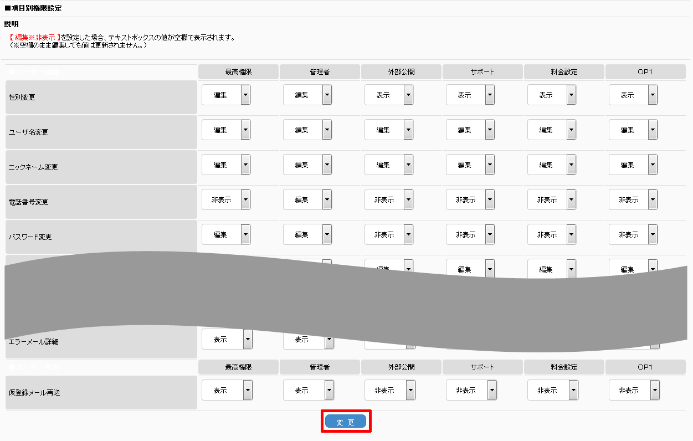693x441 pixels.
Task: Click the blue 変更 button
Action: point(346,422)
